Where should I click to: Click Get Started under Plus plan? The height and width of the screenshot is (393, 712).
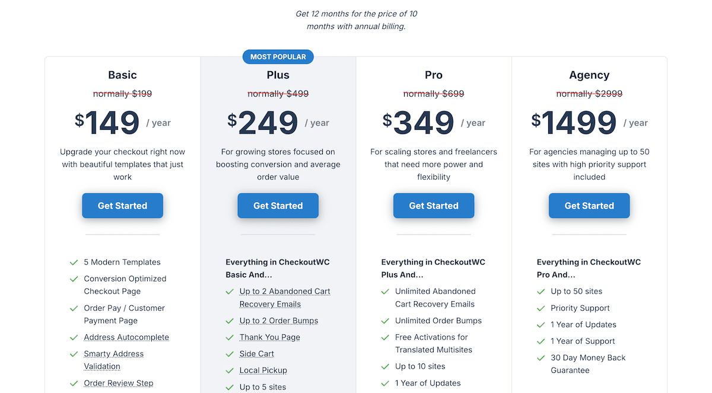coord(278,206)
